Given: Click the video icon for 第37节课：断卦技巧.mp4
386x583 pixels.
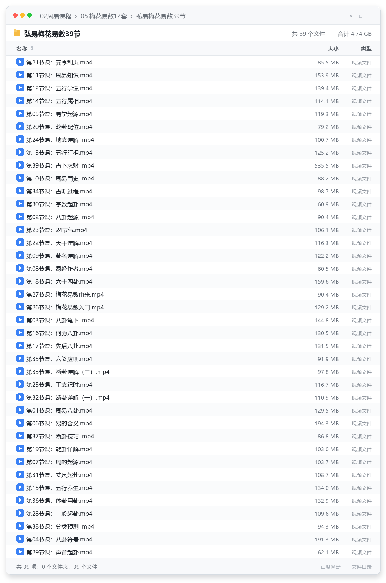Looking at the screenshot, I should coord(20,436).
